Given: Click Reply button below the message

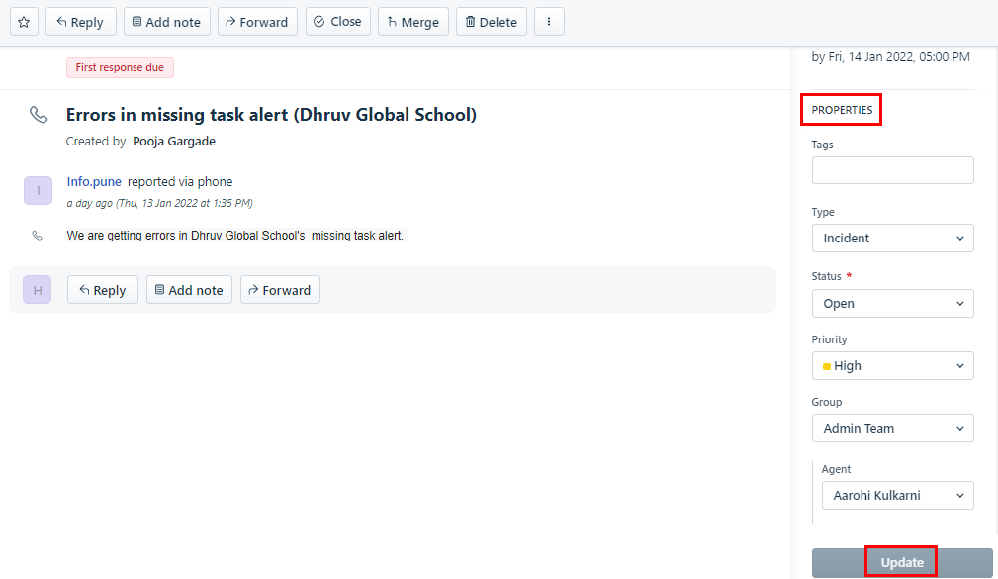Looking at the screenshot, I should pyautogui.click(x=103, y=290).
